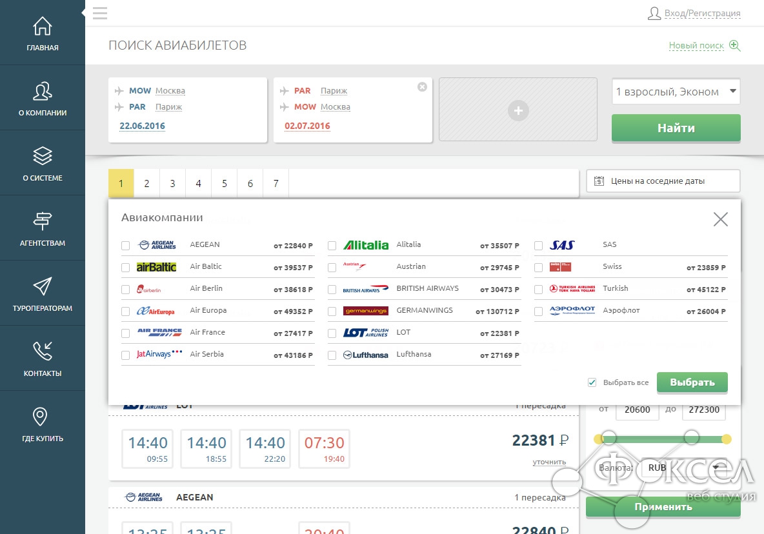Click the уточнить link under 22381
This screenshot has width=764, height=534.
(x=549, y=462)
